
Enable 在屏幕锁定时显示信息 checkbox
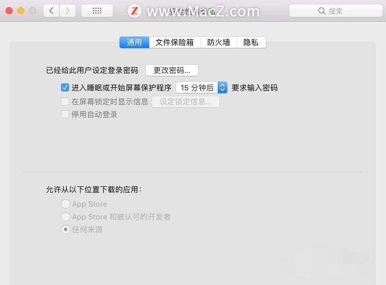click(x=65, y=101)
